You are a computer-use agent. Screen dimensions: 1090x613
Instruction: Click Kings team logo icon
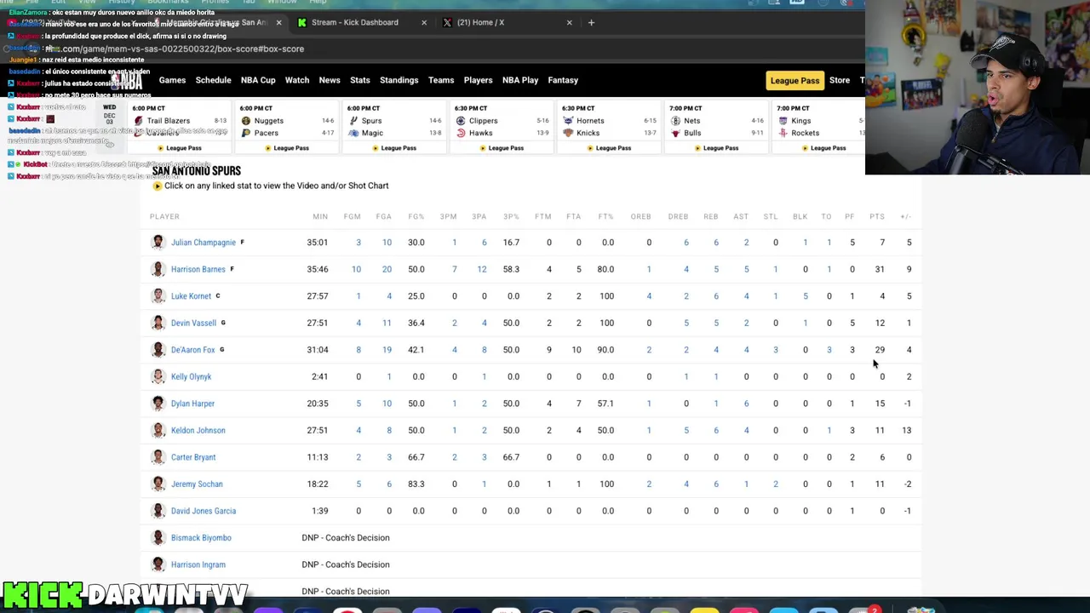tap(783, 121)
